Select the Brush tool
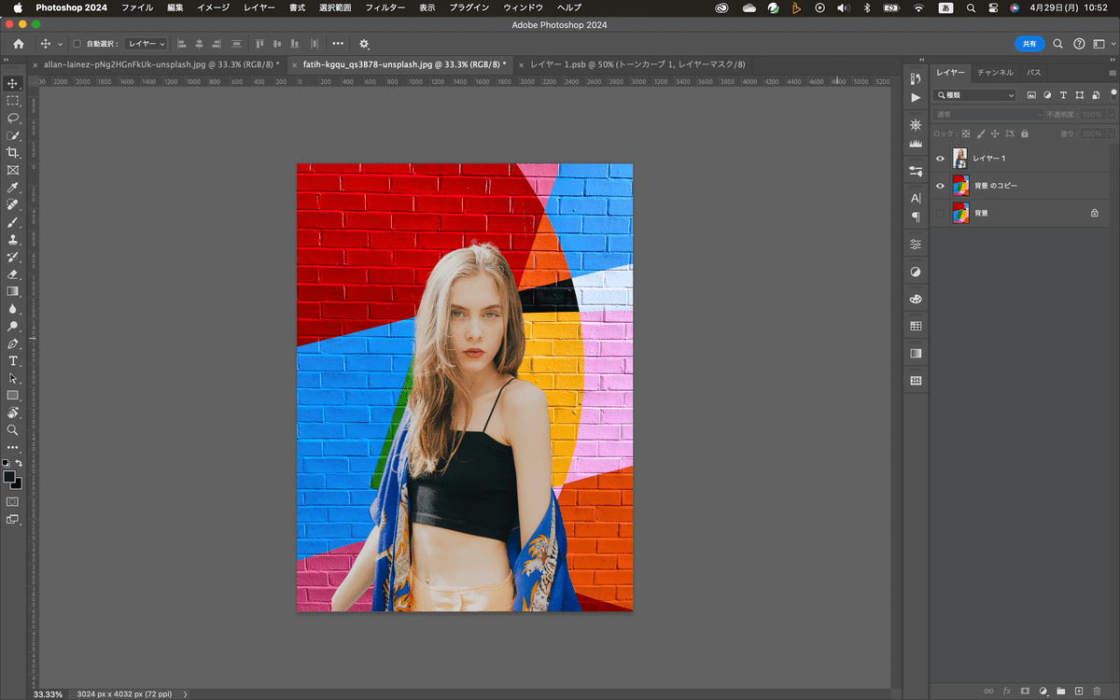 pyautogui.click(x=13, y=222)
